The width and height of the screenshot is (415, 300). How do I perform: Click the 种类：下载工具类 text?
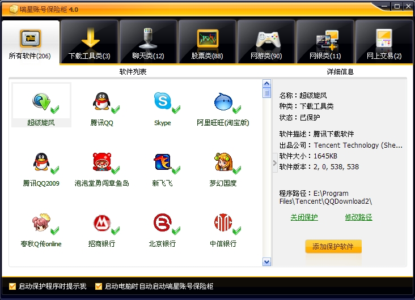tap(307, 106)
